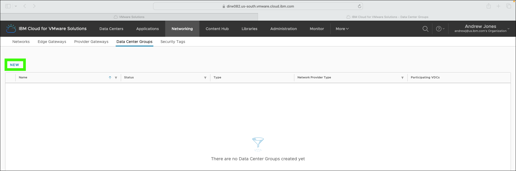
Task: Go to Data Centers menu
Action: point(111,29)
